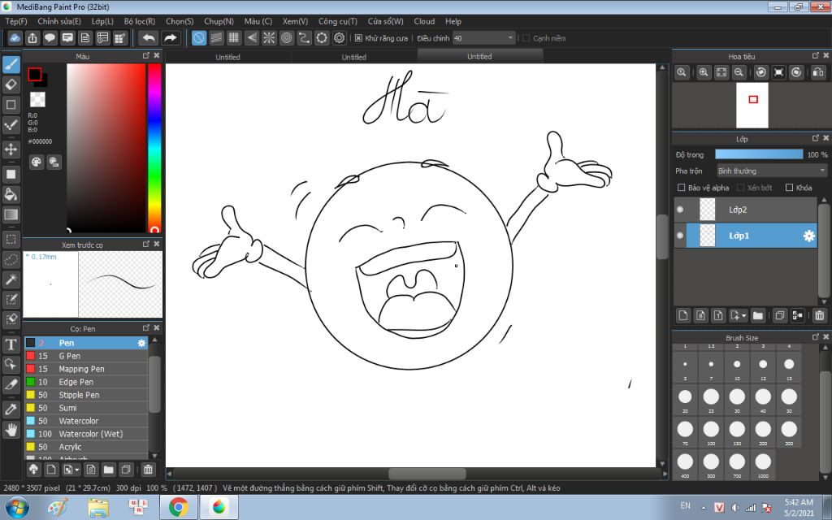Image resolution: width=832 pixels, height=520 pixels.
Task: Duplicate the current layer
Action: tap(779, 316)
